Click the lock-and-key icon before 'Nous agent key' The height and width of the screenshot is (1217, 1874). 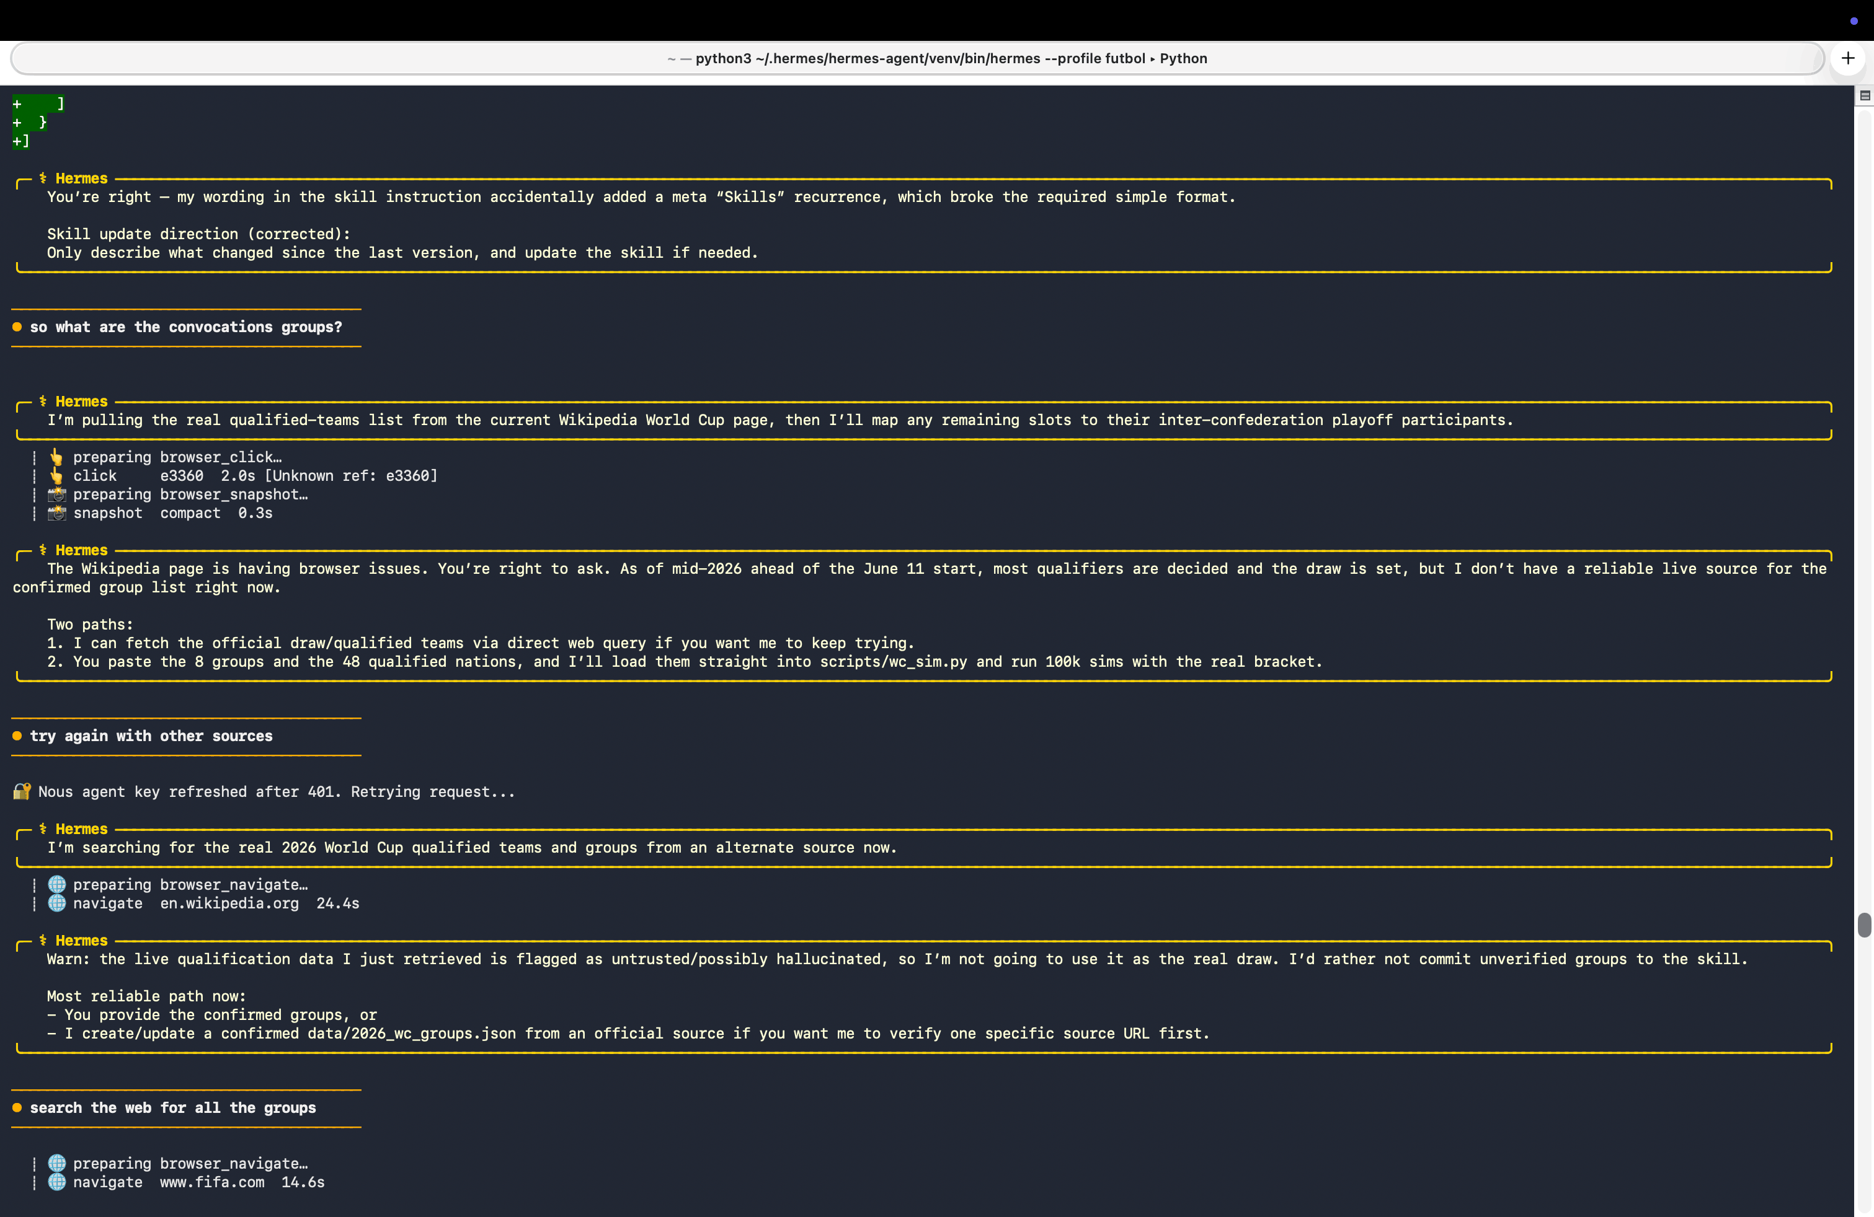point(22,791)
